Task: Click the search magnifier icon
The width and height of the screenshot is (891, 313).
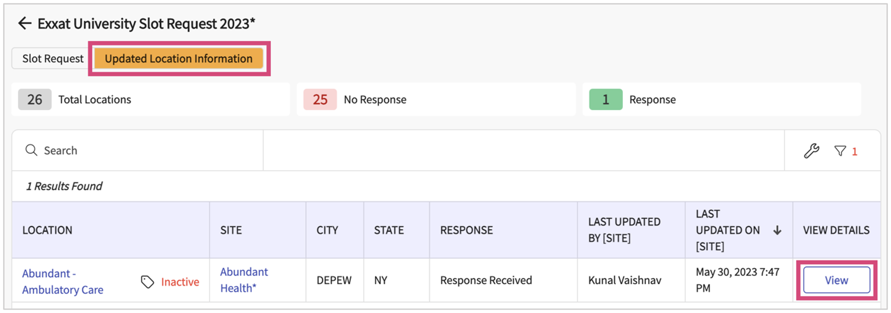Action: [31, 150]
